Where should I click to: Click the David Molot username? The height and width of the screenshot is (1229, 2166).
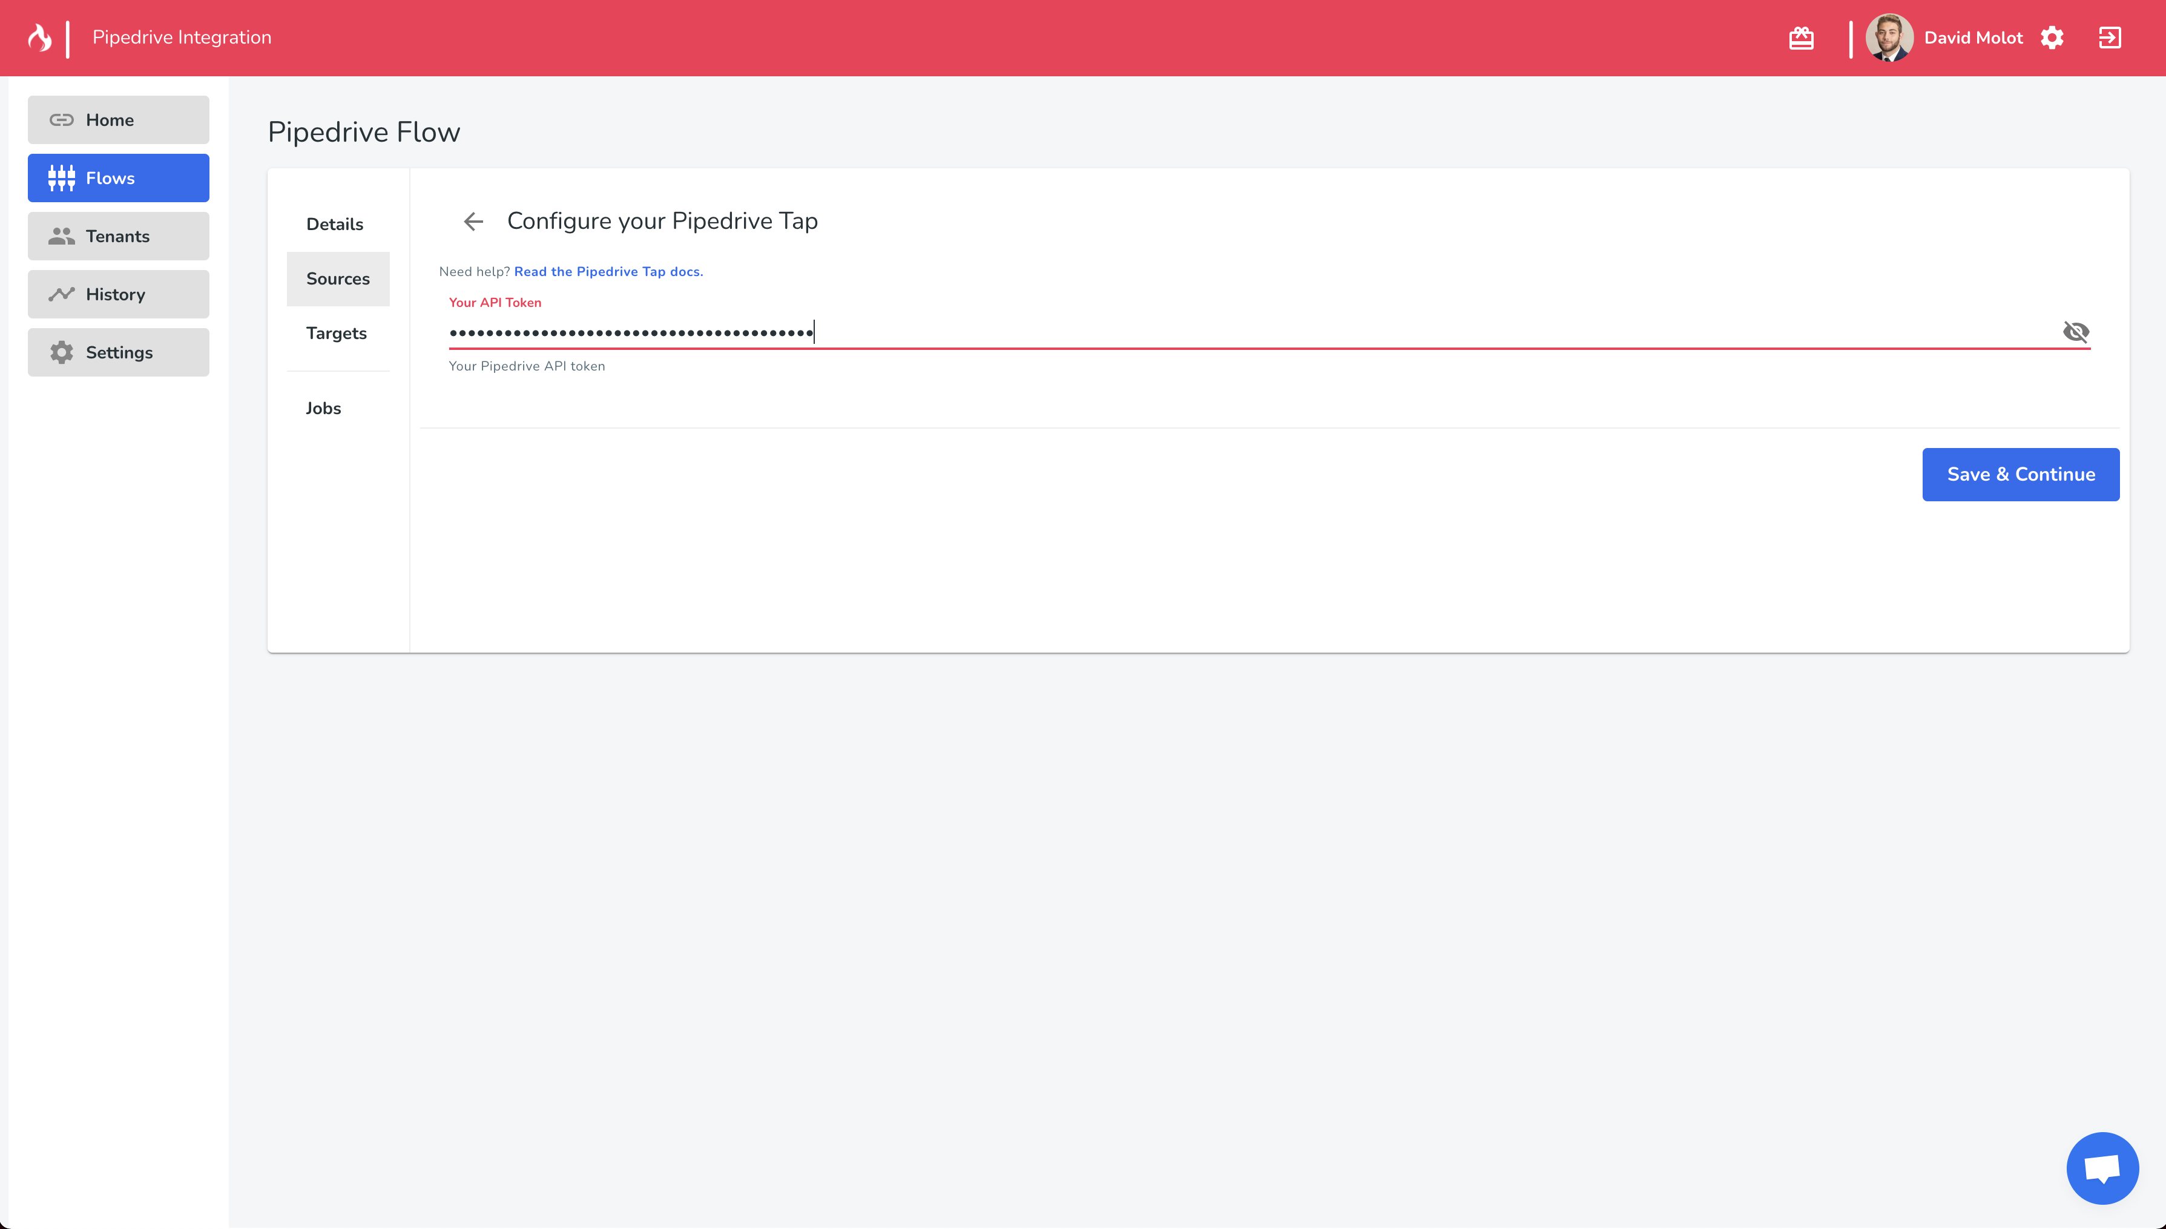pyautogui.click(x=1973, y=38)
